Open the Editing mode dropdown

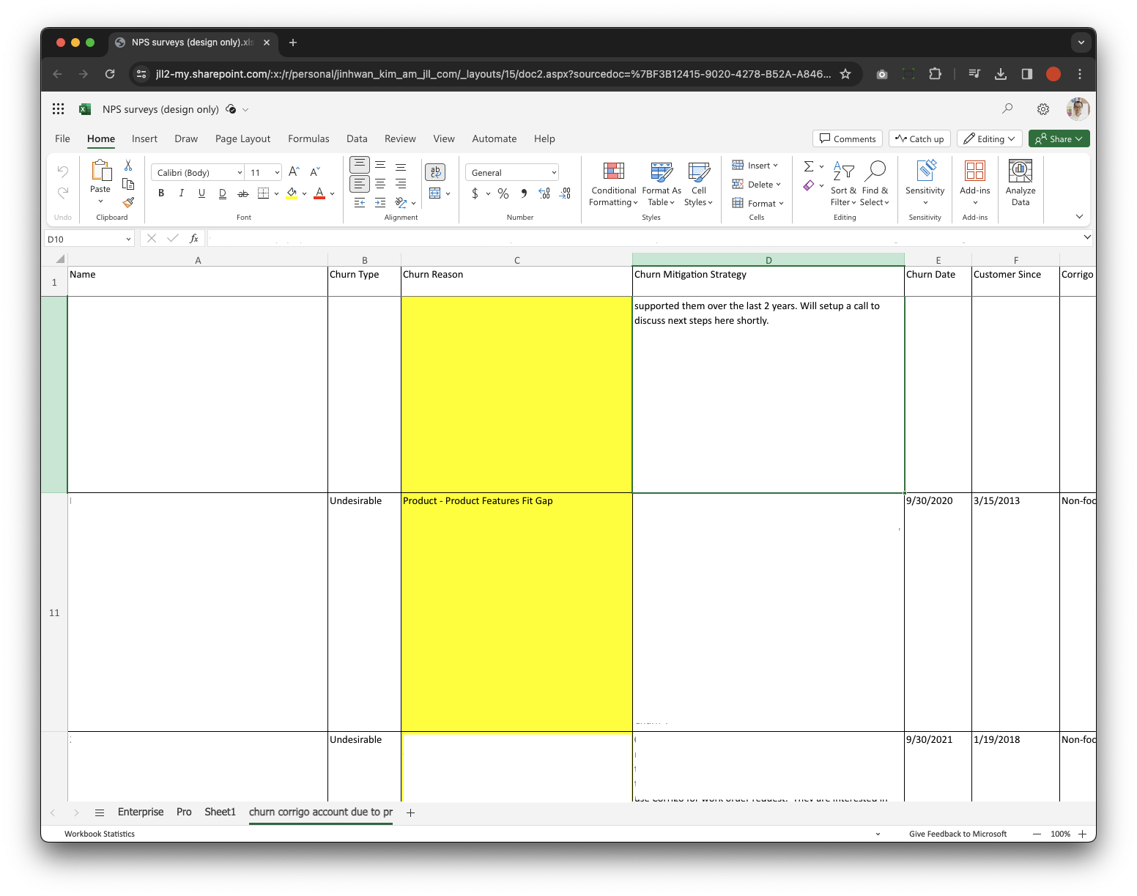(x=989, y=139)
